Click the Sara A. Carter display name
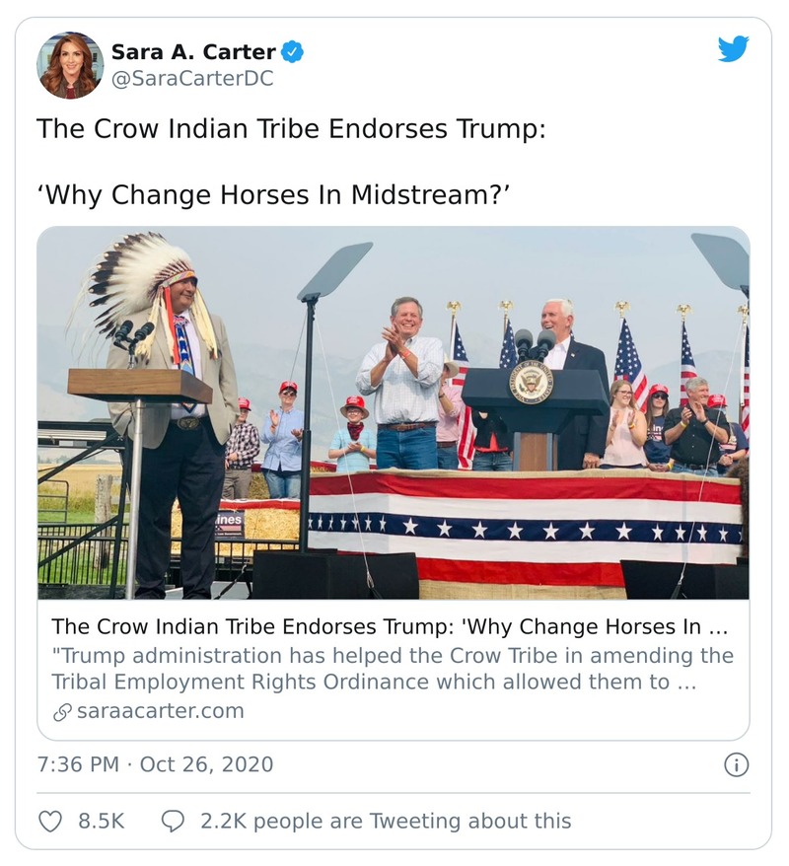This screenshot has height=866, width=789. pyautogui.click(x=193, y=51)
